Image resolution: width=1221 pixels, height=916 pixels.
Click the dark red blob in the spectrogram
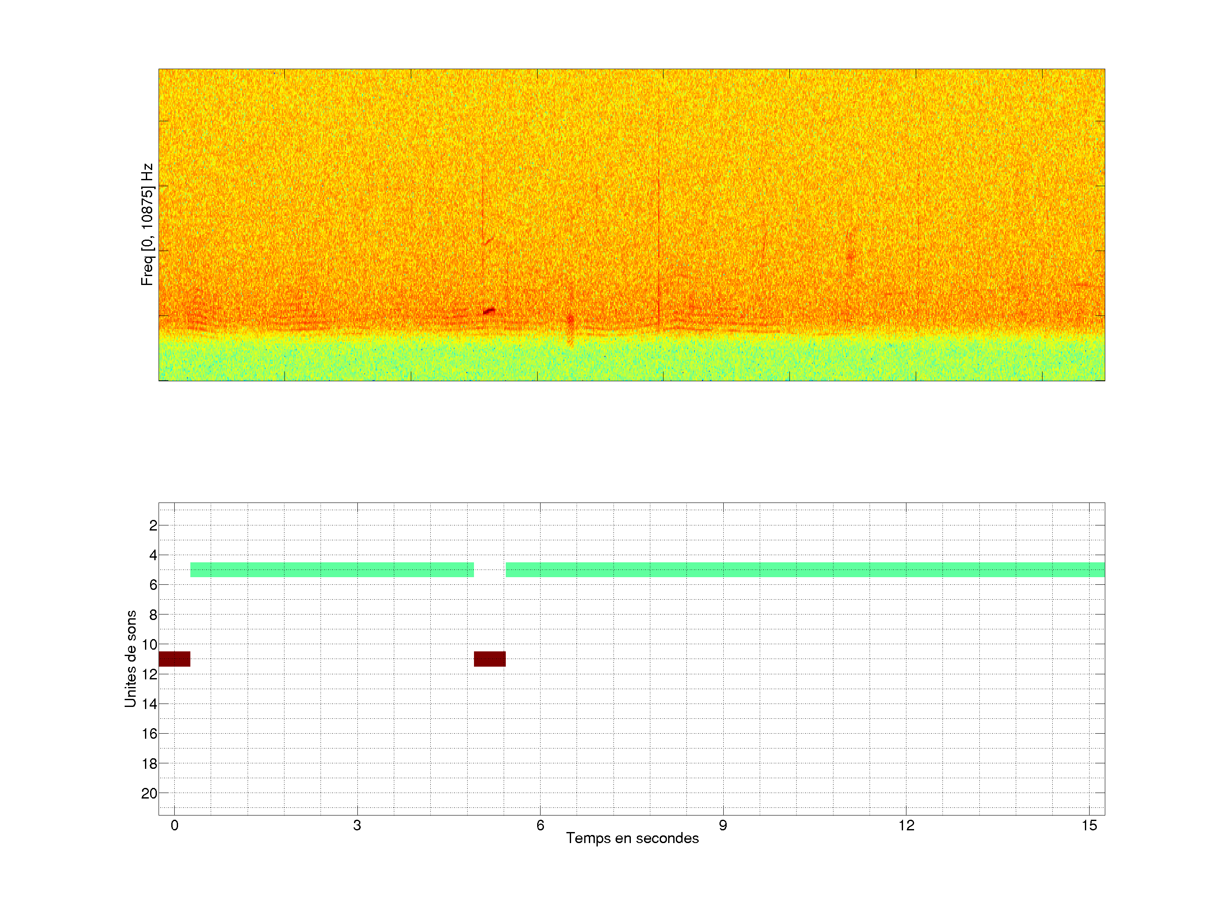pyautogui.click(x=489, y=311)
